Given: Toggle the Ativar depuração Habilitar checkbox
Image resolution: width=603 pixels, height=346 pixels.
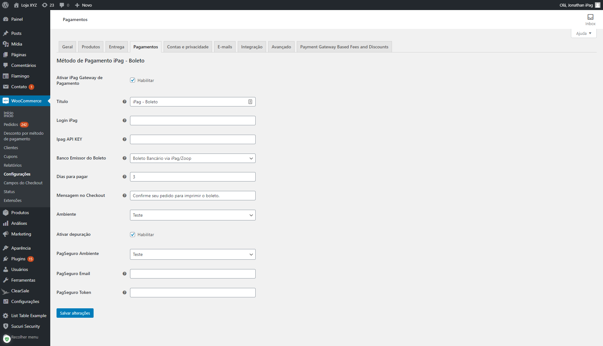Looking at the screenshot, I should click(133, 235).
